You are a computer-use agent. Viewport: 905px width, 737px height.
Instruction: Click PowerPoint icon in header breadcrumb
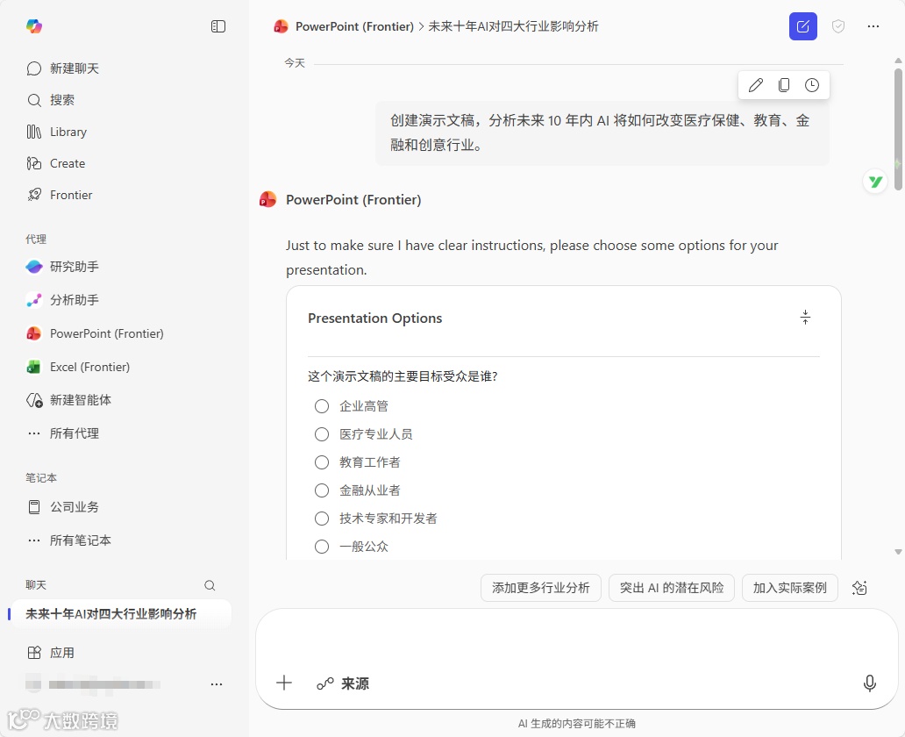tap(281, 26)
